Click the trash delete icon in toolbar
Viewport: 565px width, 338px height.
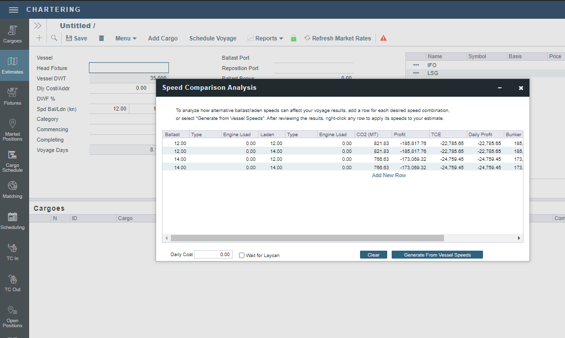tap(101, 38)
